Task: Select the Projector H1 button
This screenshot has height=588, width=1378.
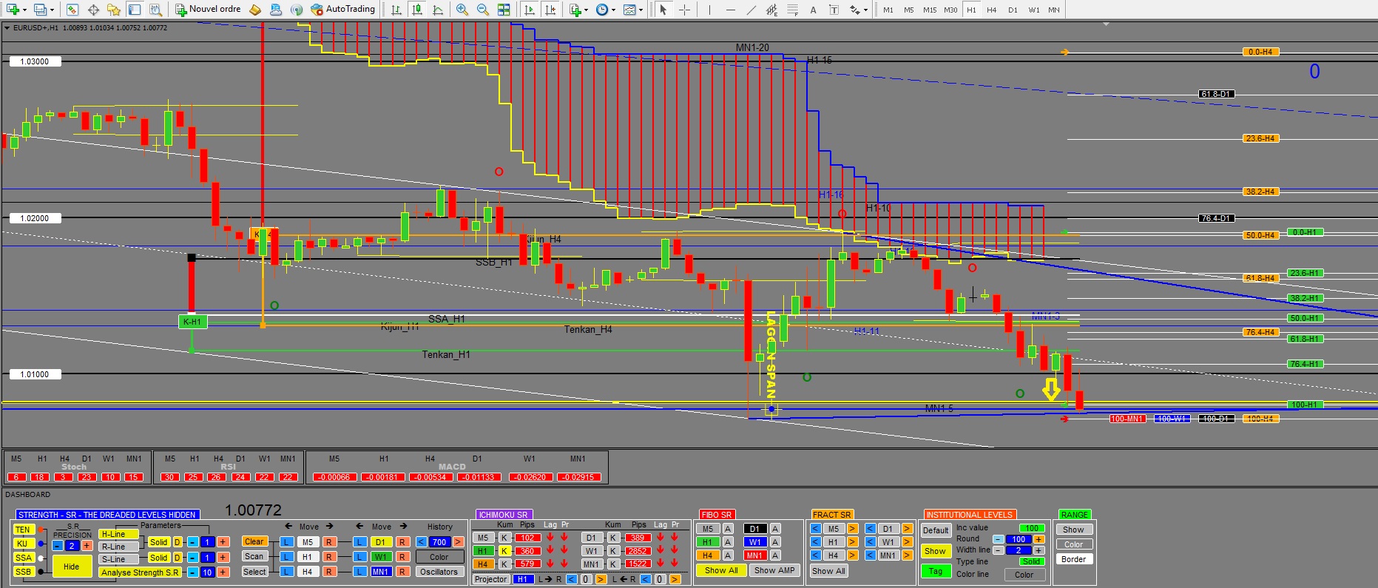Action: pos(524,579)
